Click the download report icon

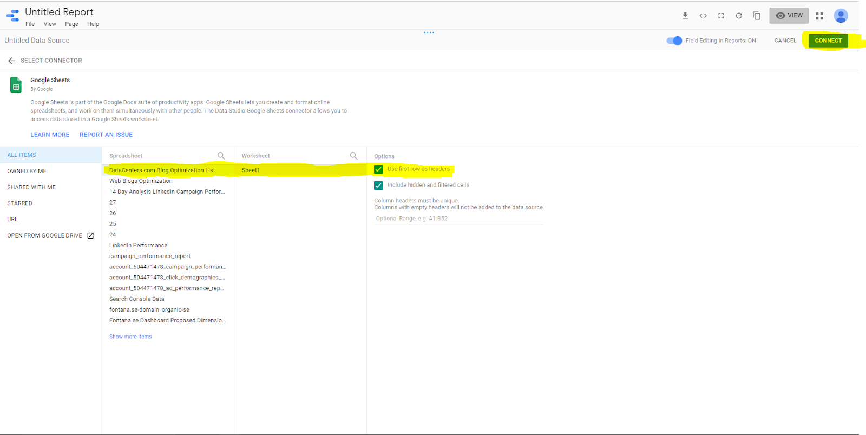coord(685,16)
